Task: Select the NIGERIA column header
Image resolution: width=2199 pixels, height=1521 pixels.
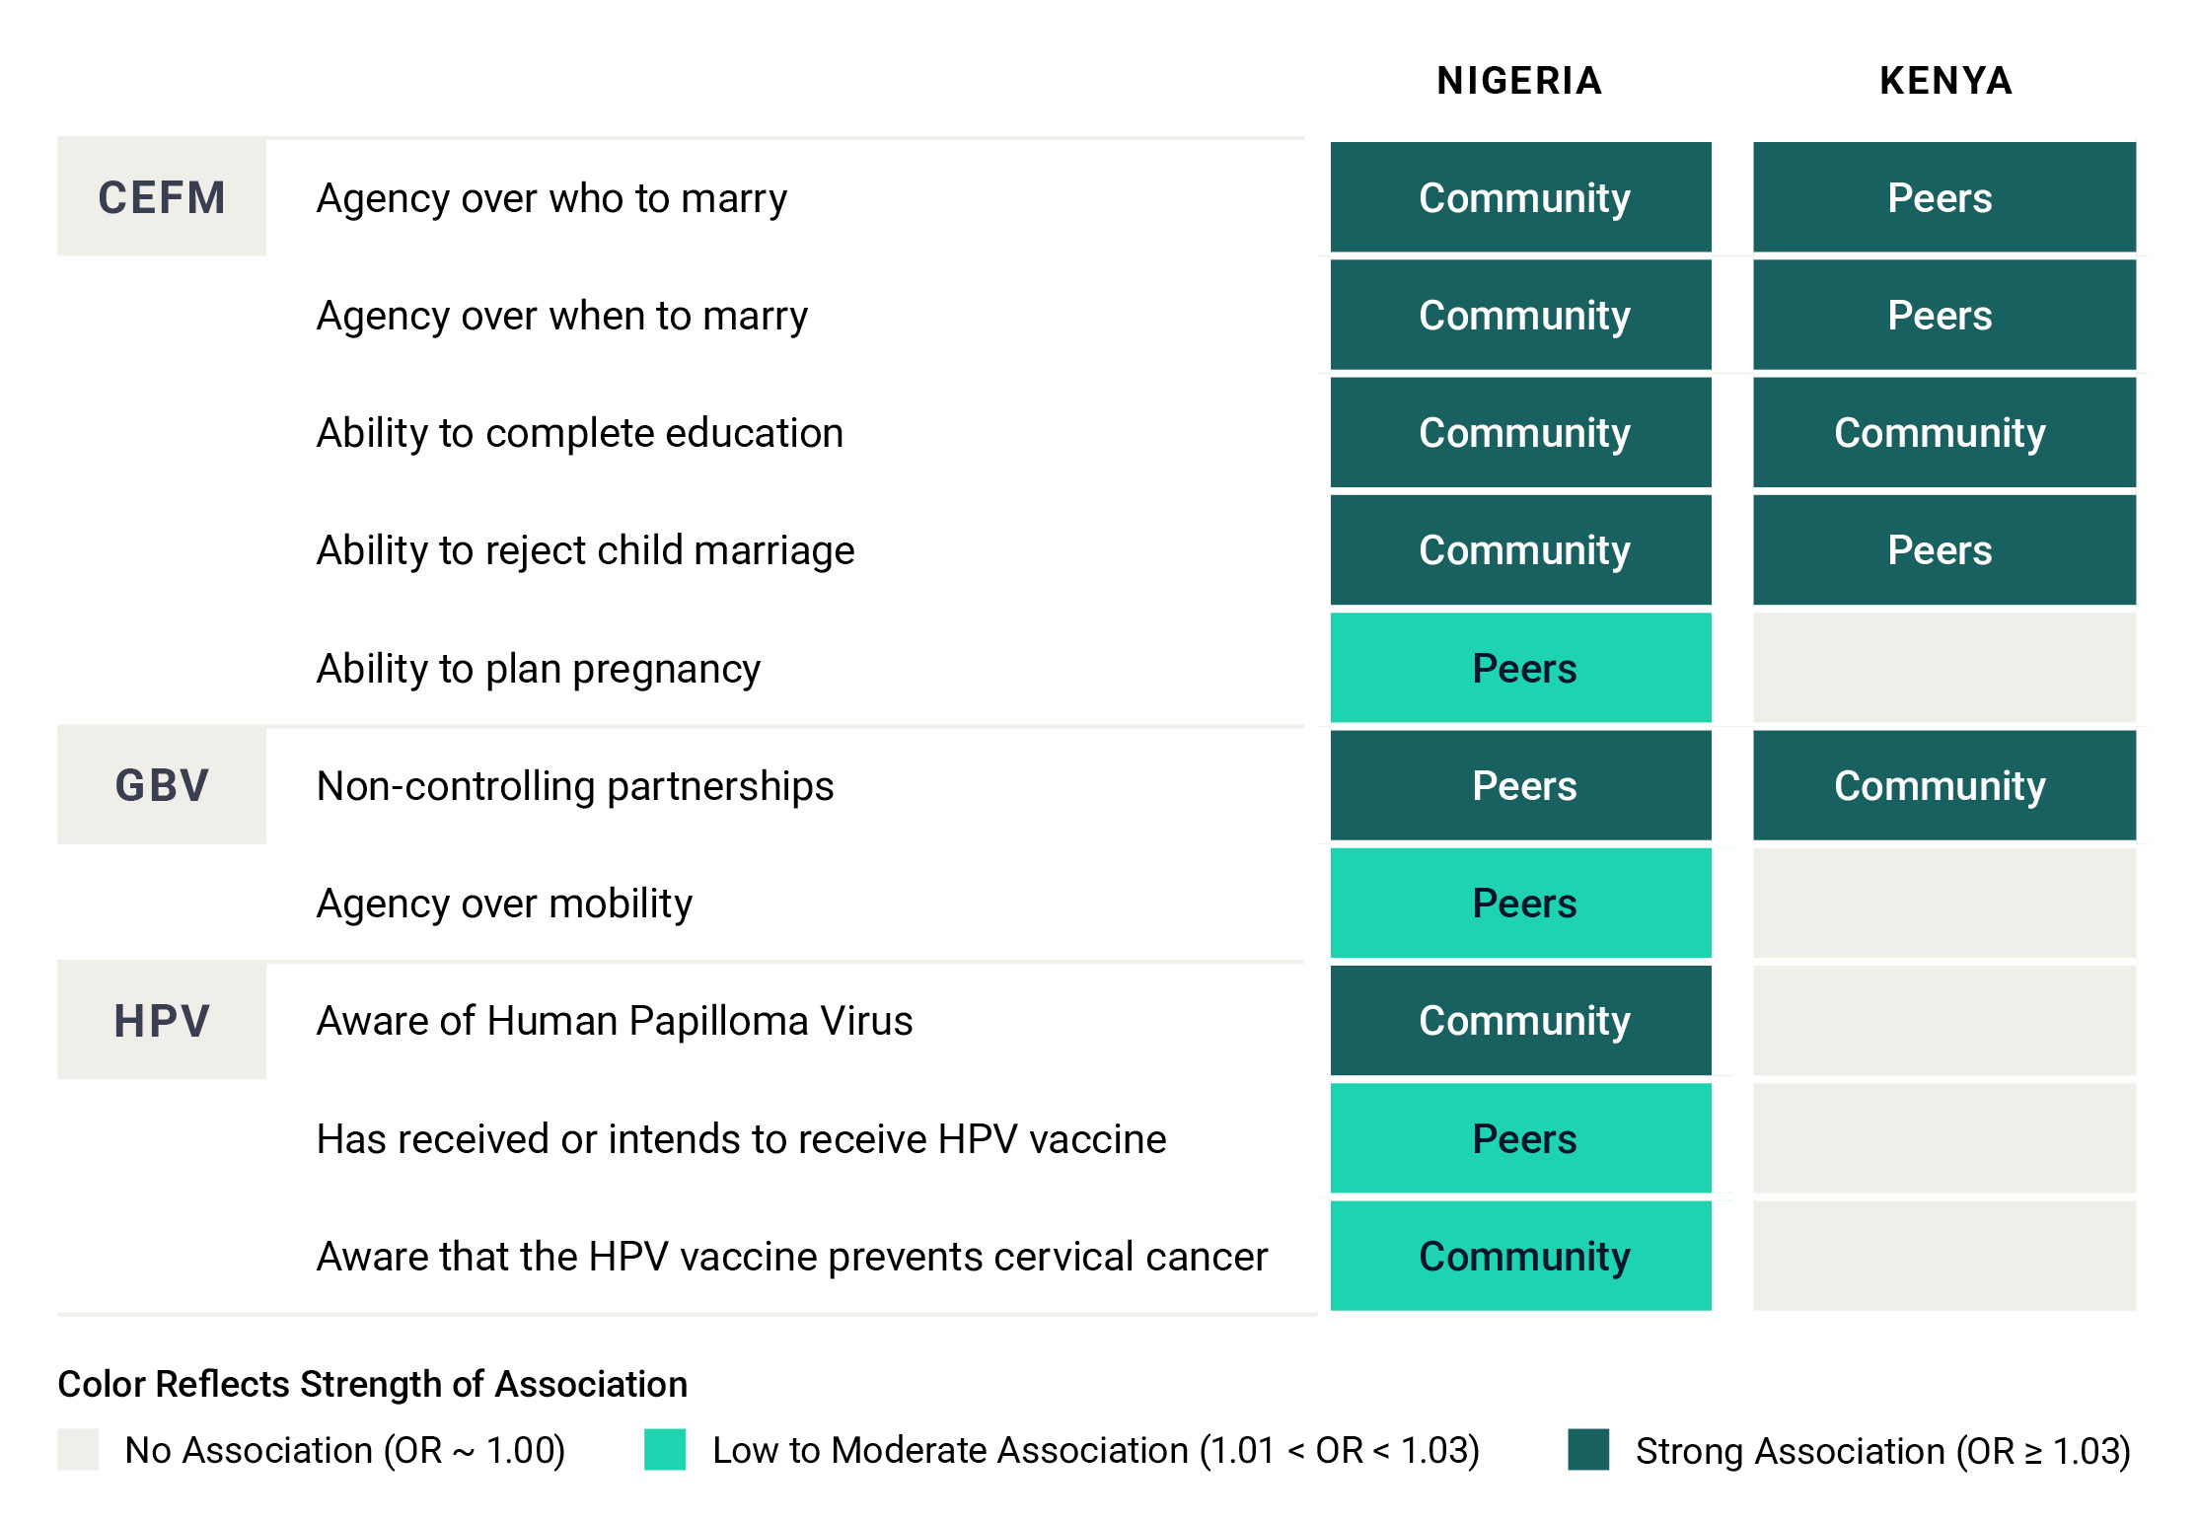Action: (x=1519, y=81)
